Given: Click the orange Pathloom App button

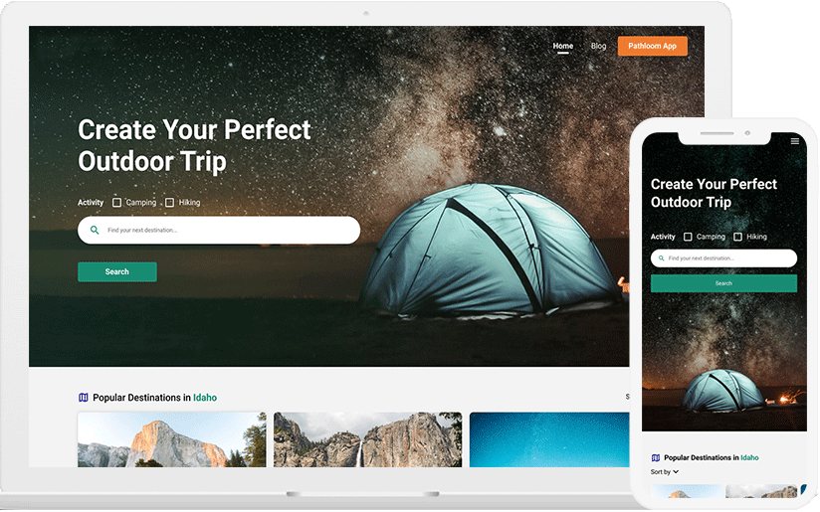Looking at the screenshot, I should pos(652,46).
